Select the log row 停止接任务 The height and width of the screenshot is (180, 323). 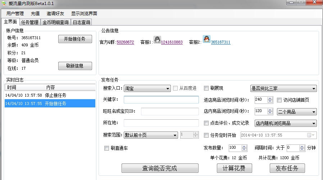(50, 95)
